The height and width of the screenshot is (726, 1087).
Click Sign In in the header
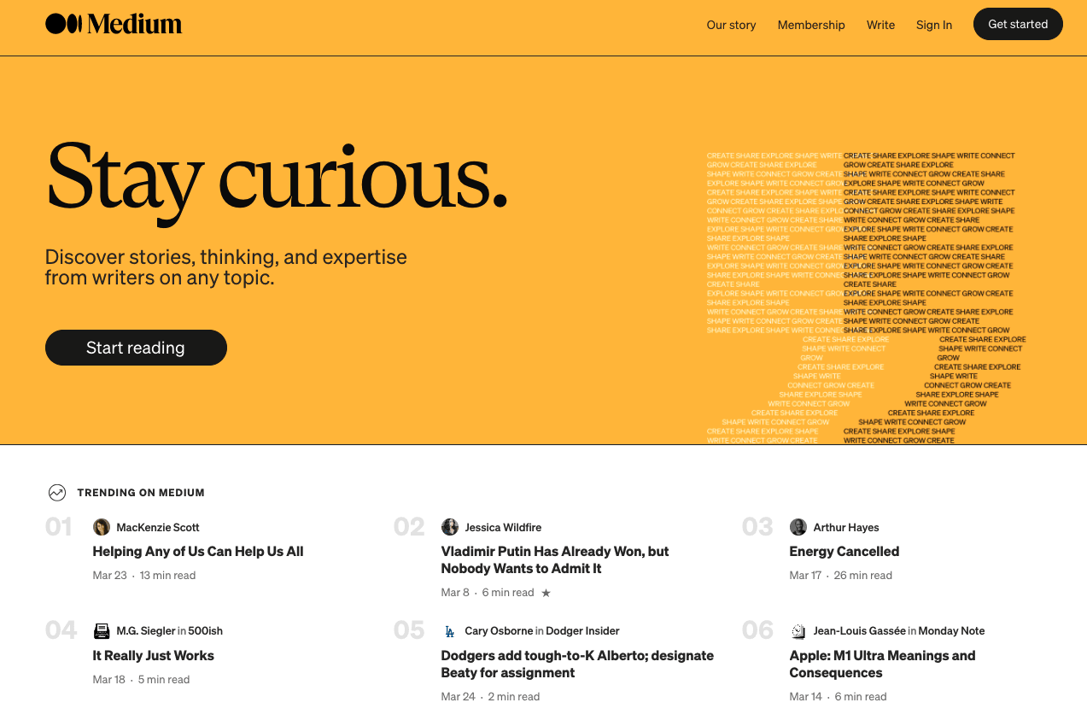(934, 25)
